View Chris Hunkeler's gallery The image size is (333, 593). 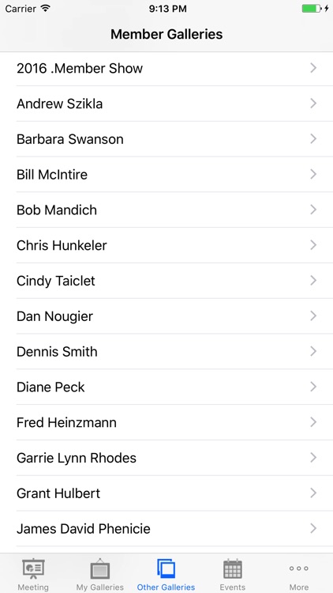(x=166, y=245)
